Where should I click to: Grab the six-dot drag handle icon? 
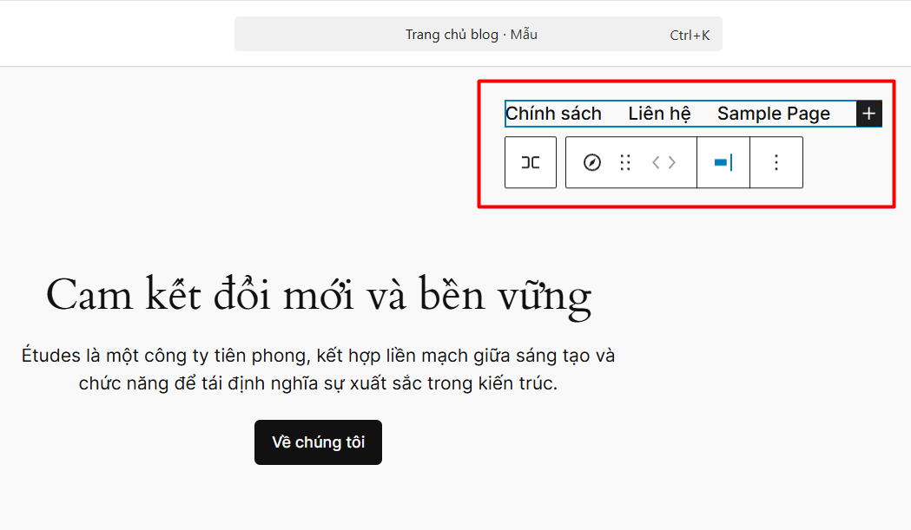click(x=625, y=162)
